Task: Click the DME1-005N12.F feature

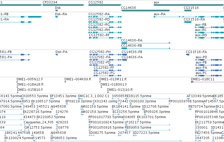Action: click(x=17, y=82)
